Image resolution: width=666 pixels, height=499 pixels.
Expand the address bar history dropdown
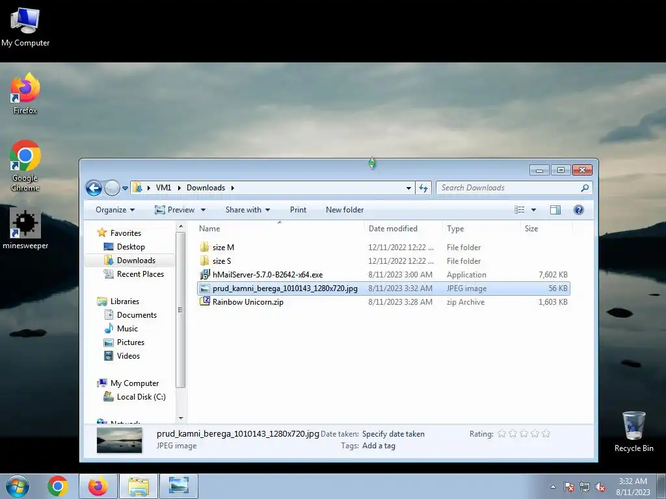[x=408, y=188]
